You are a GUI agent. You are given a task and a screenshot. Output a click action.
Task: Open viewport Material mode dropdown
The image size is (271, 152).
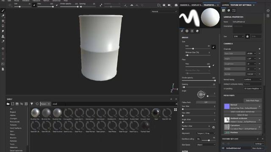pyautogui.click(x=164, y=11)
